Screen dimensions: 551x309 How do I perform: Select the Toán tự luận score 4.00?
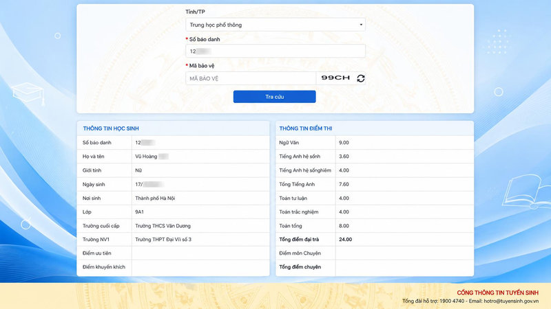point(344,198)
